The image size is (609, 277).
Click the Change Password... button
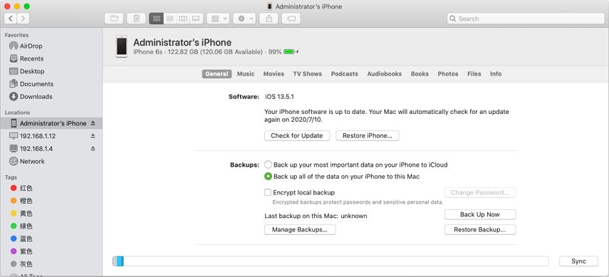click(480, 192)
